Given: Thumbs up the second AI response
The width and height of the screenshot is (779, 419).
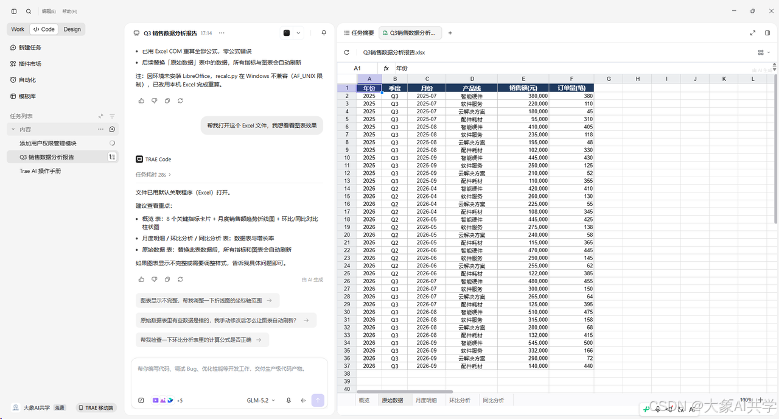Looking at the screenshot, I should (142, 280).
